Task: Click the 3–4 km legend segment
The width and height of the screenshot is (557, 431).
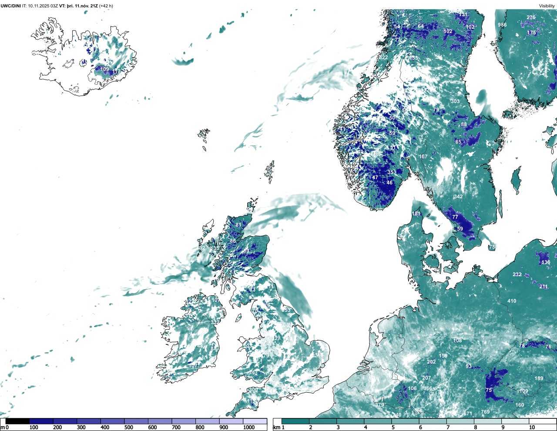Action: [351, 421]
